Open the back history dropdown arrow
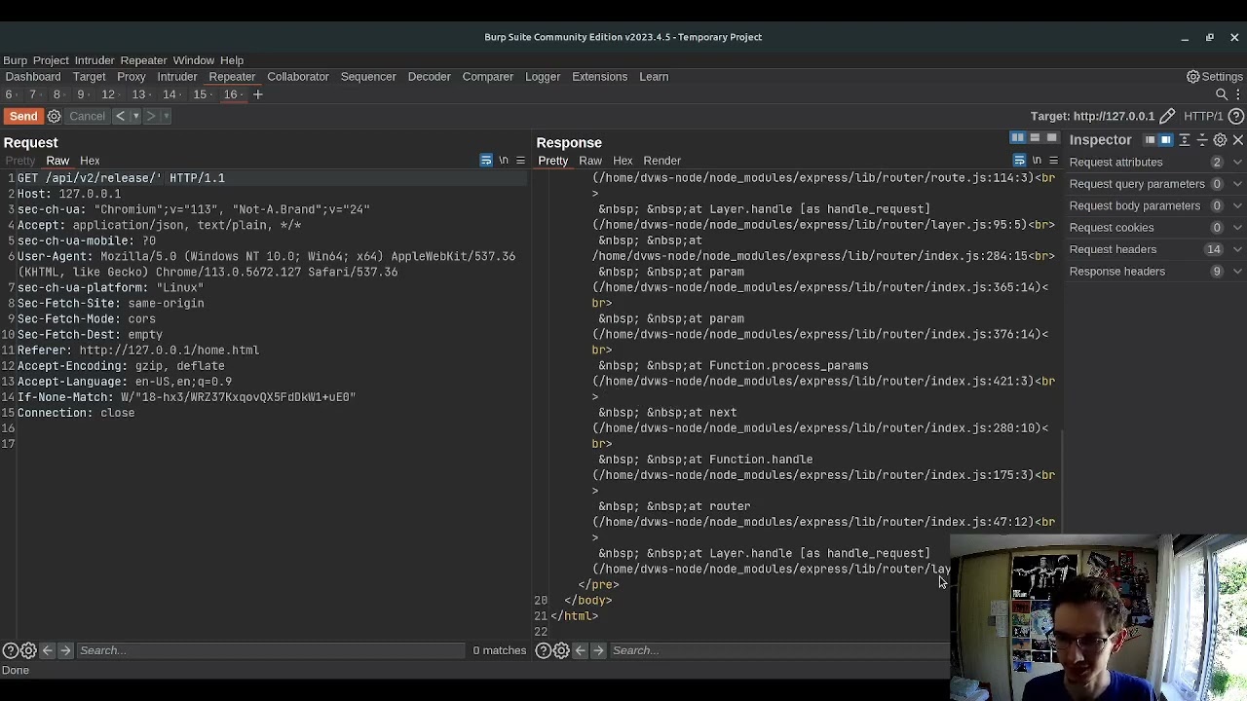The height and width of the screenshot is (701, 1247). coord(135,116)
